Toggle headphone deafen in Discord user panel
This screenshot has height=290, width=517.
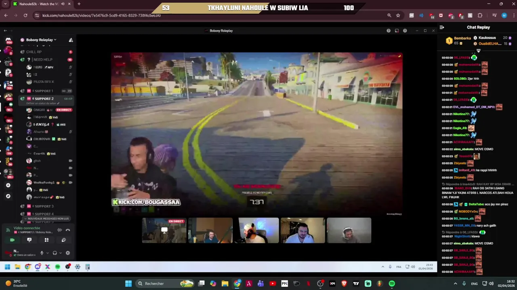point(55,253)
